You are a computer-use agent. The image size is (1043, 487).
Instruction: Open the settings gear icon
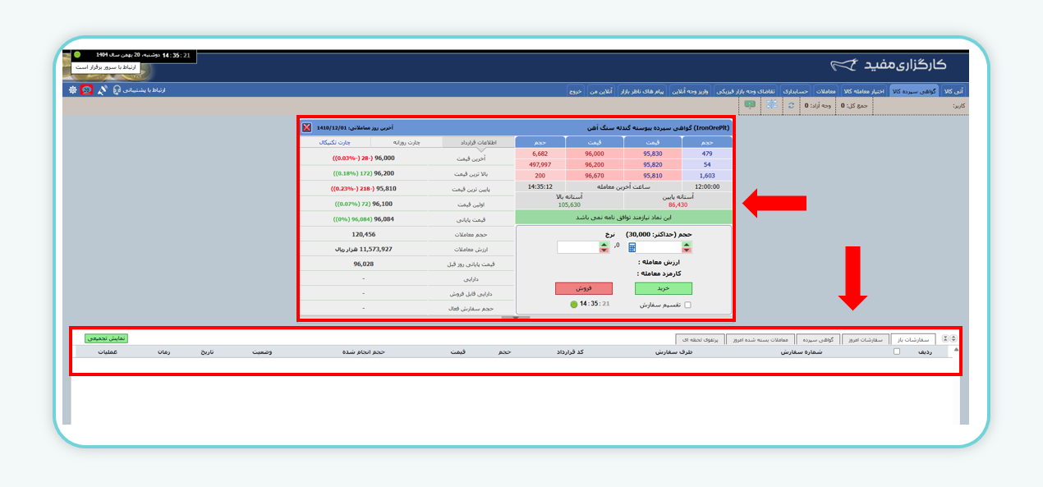72,90
